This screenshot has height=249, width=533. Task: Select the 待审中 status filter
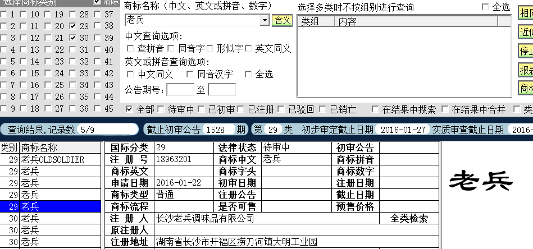[161, 109]
